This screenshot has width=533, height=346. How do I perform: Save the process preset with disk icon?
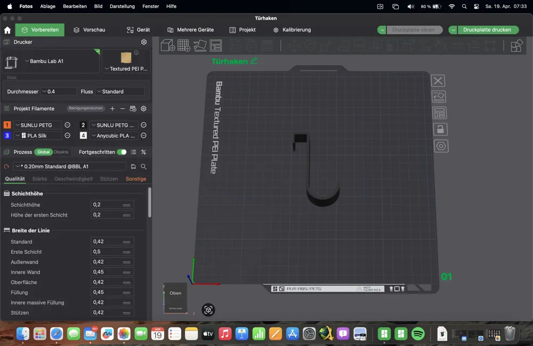click(x=133, y=167)
